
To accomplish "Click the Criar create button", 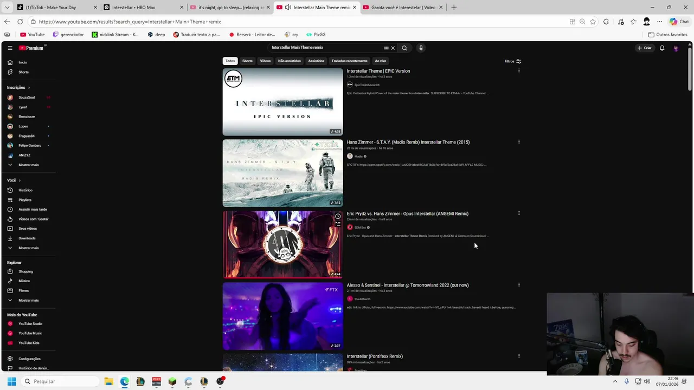I will tap(645, 48).
